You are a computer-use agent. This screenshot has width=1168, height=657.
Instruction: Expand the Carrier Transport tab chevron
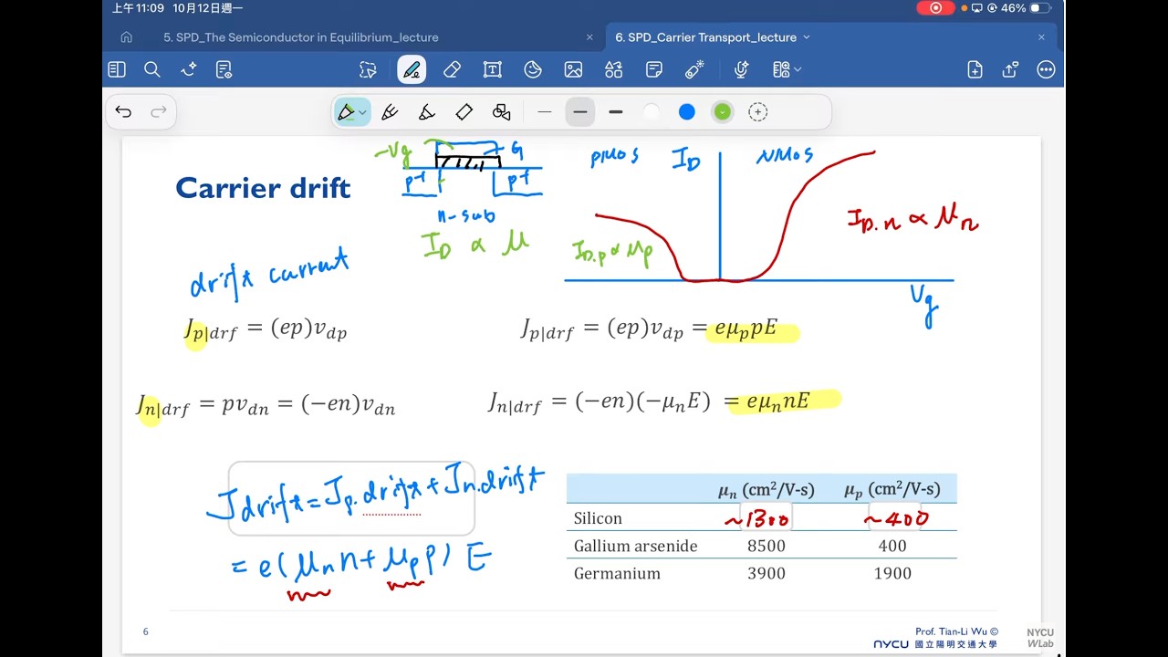tap(807, 37)
